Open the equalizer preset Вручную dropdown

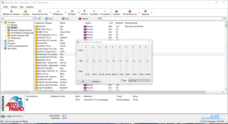[x=139, y=80]
